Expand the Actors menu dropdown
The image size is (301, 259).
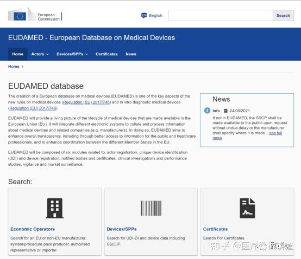40,54
